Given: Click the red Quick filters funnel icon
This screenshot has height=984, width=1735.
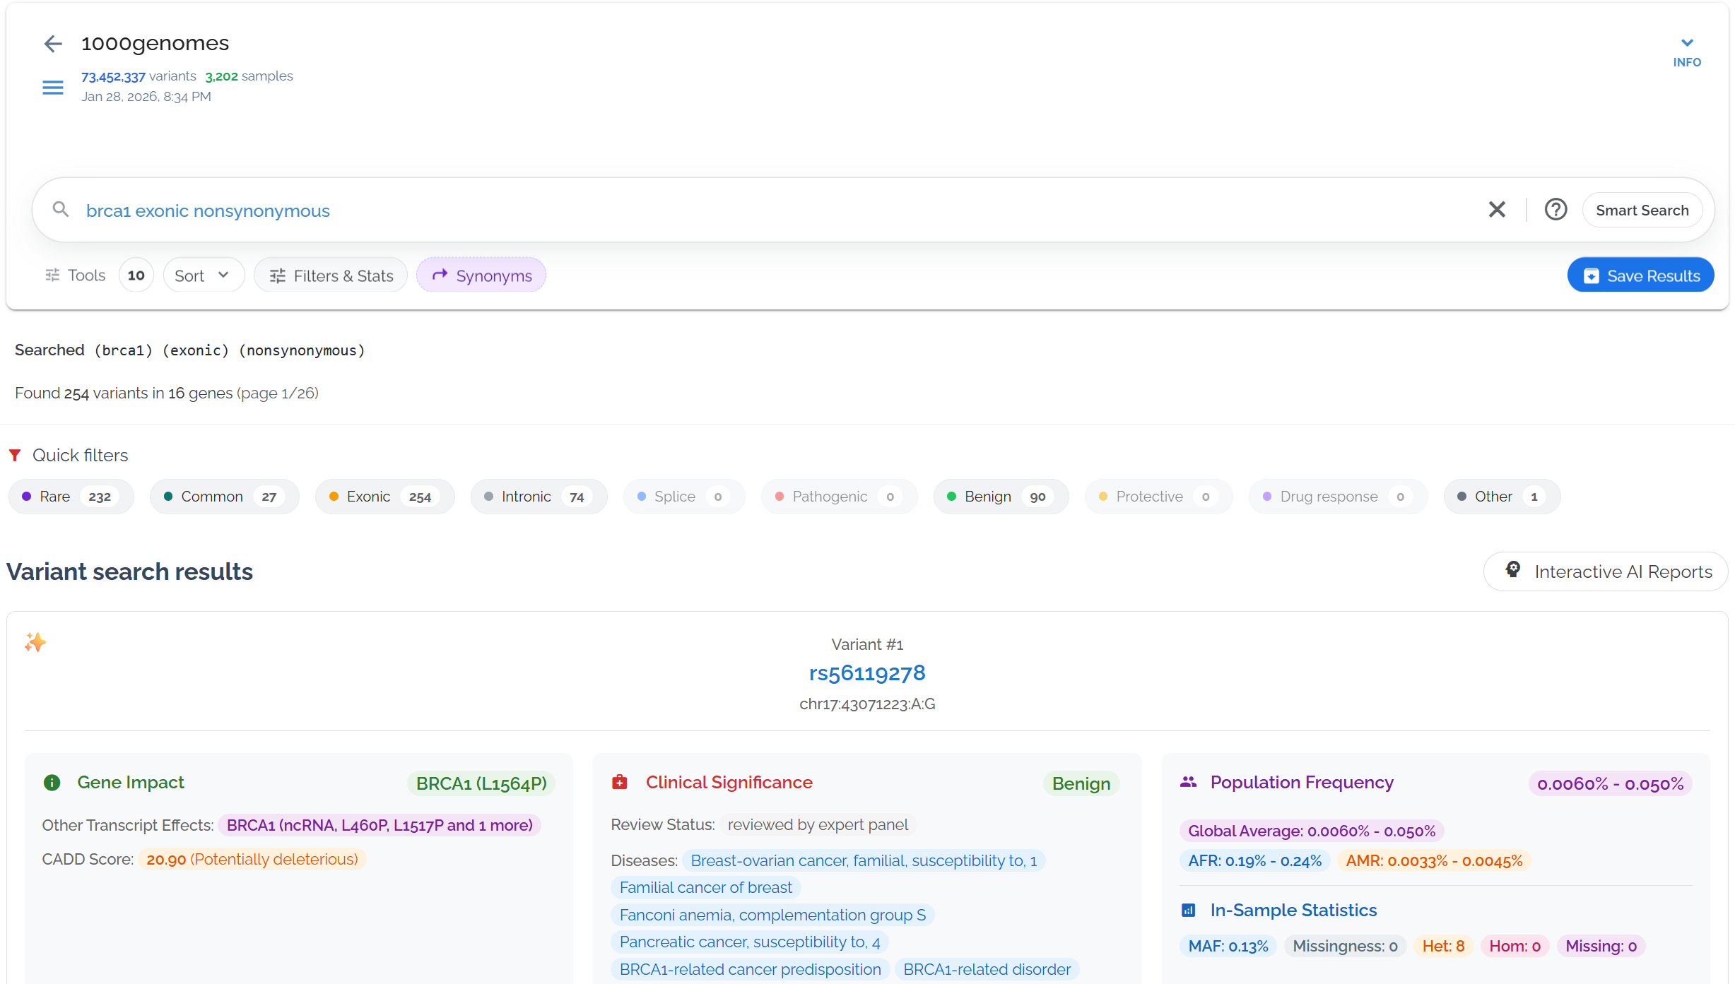Looking at the screenshot, I should click(x=15, y=456).
